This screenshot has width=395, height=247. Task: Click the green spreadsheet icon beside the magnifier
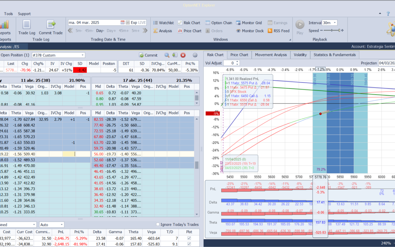(x=174, y=55)
